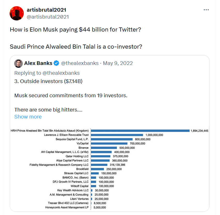Click the Qatar Holding LLC bar
Image resolution: width=220 pixels, height=215 pixels.
pos(101,156)
